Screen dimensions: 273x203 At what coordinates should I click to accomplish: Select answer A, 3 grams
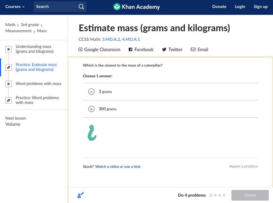(91, 92)
